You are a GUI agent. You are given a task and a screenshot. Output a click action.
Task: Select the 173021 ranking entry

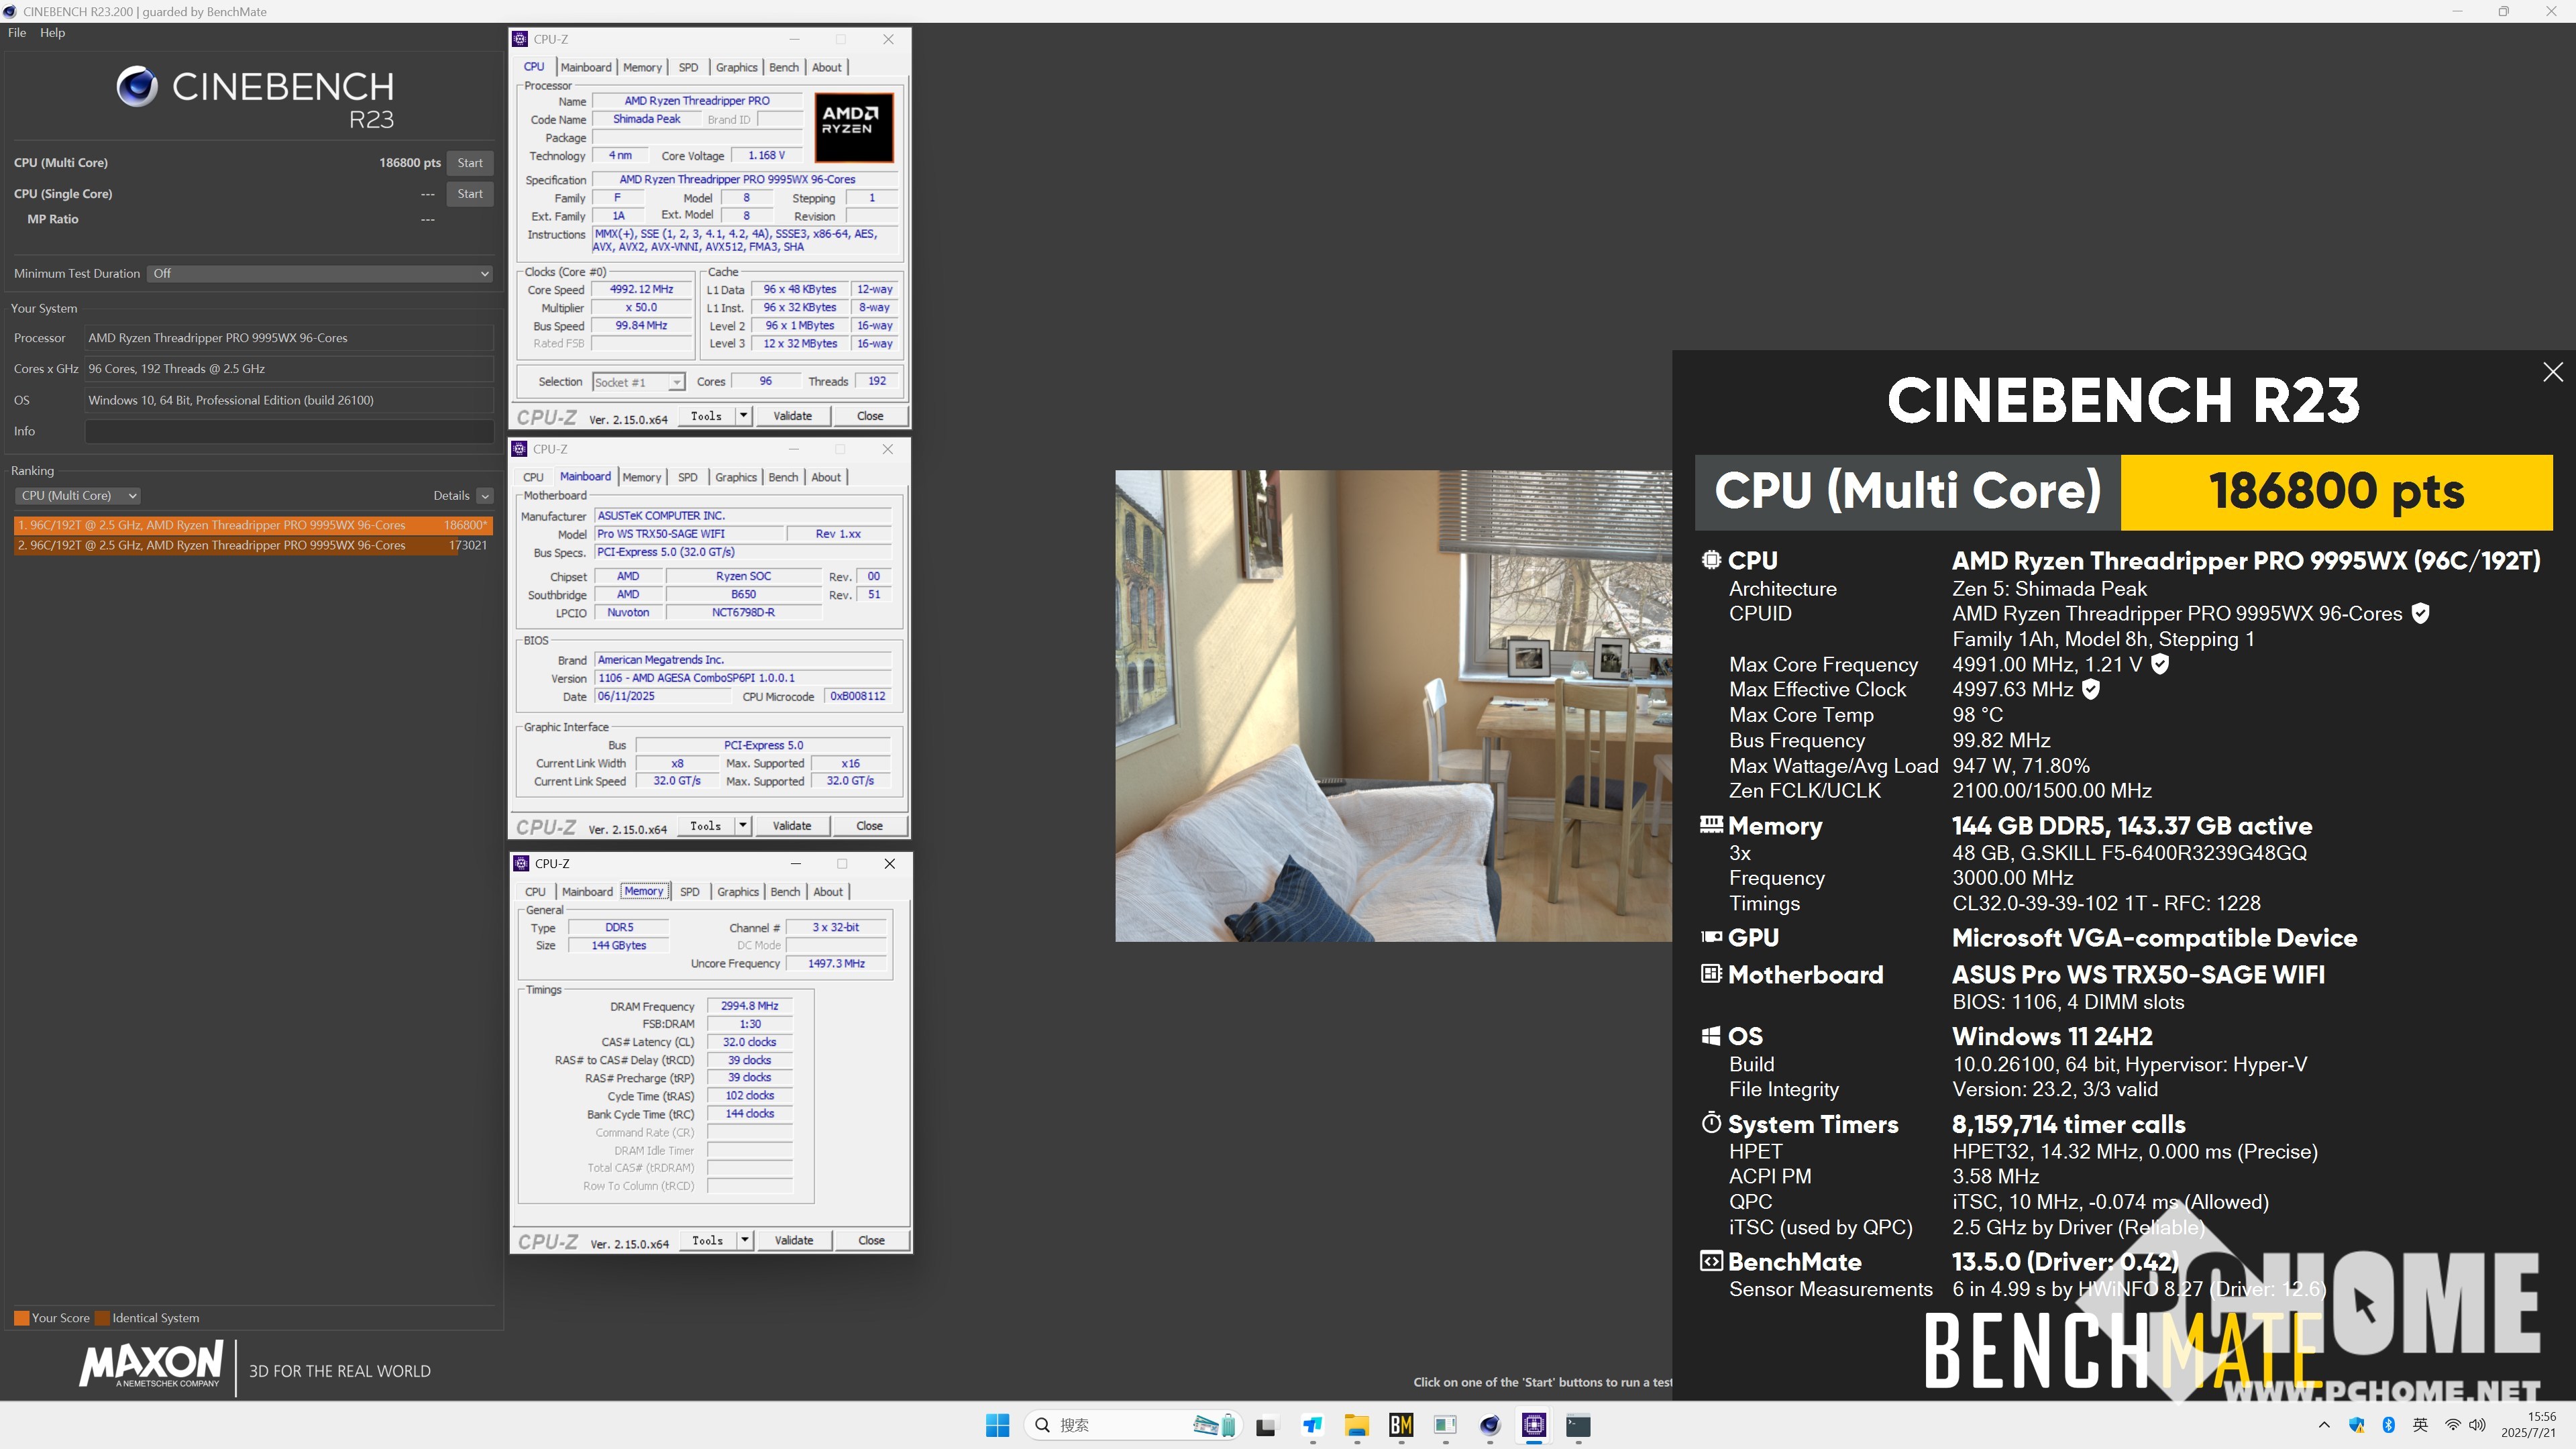(253, 545)
